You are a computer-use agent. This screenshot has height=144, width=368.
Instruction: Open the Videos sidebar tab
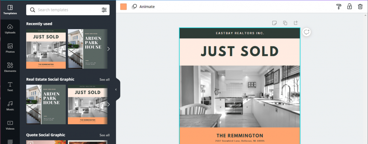tap(10, 125)
